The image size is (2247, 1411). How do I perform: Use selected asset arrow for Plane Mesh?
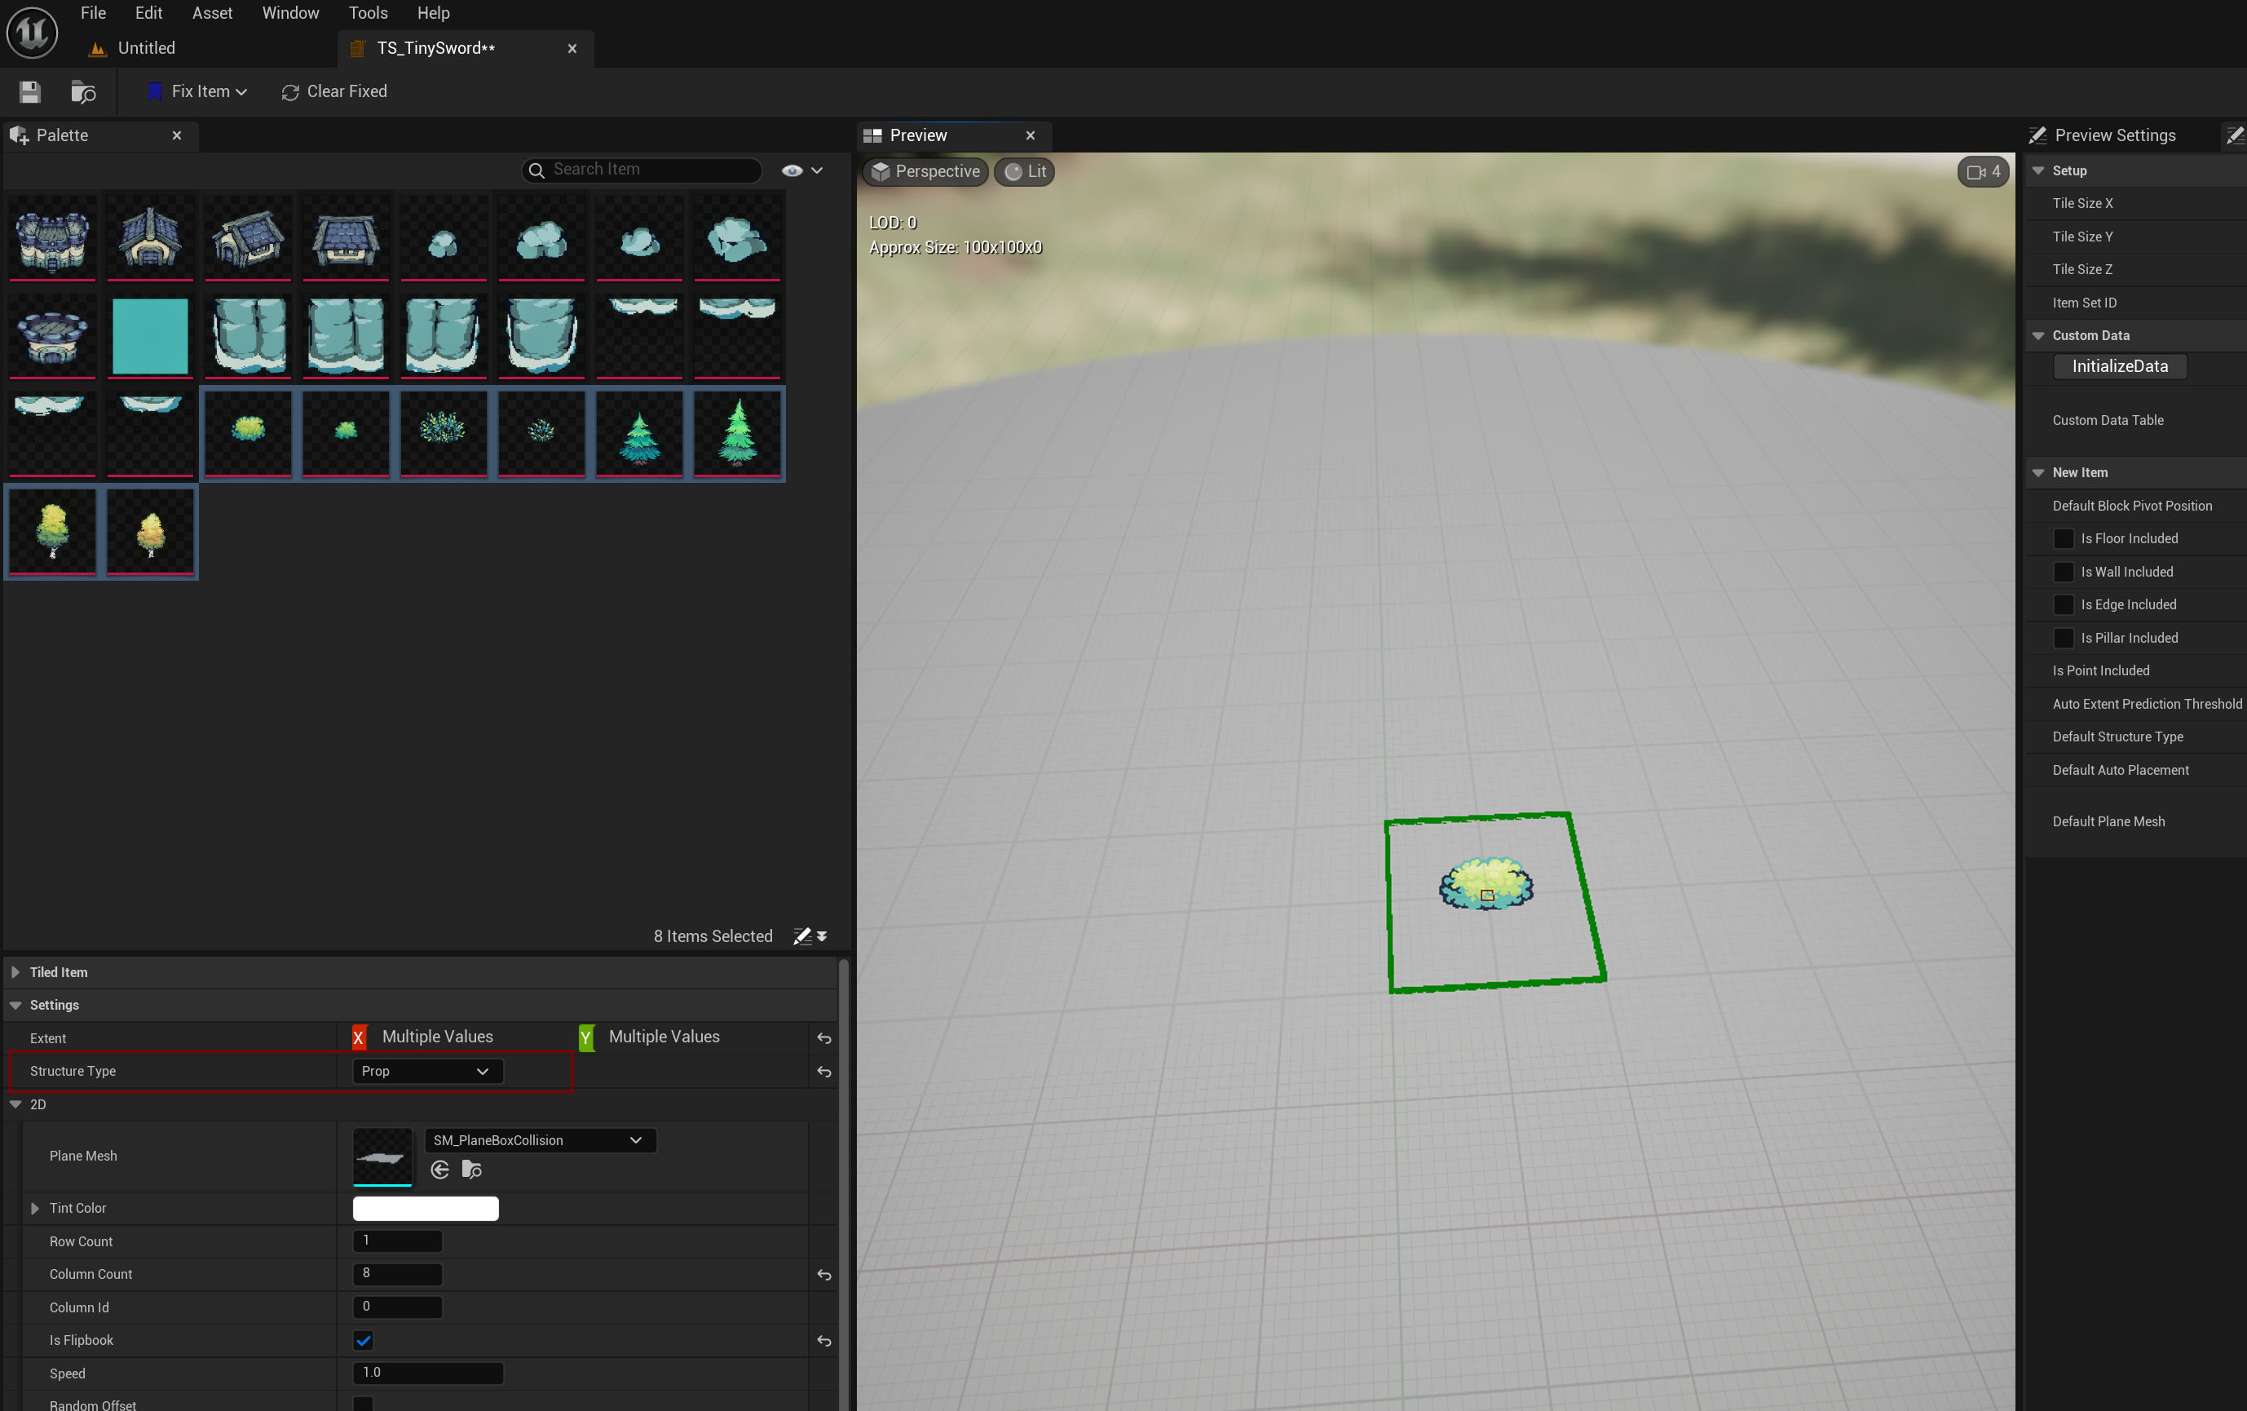(440, 1170)
